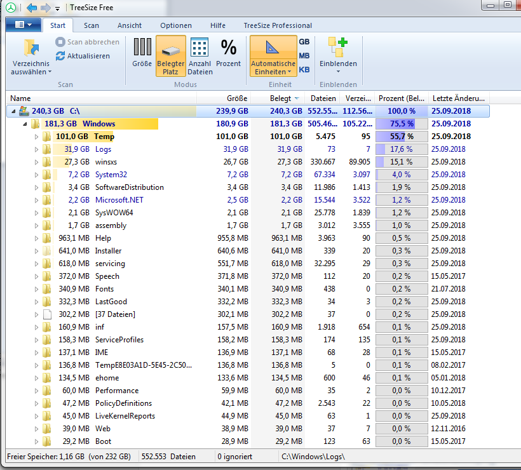The image size is (521, 470).
Task: Open the Ansicht ribbon tab
Action: (x=130, y=25)
